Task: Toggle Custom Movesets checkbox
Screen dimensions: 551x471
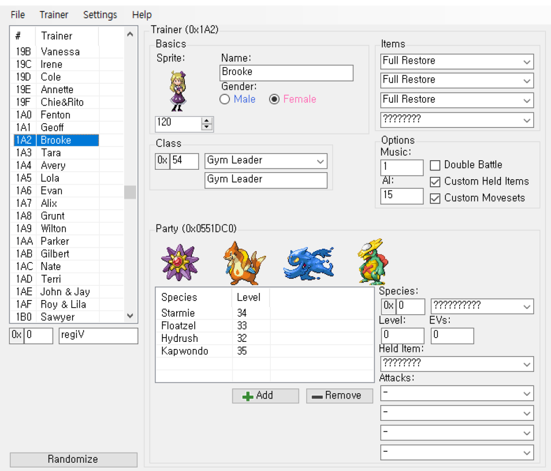Action: [x=435, y=198]
